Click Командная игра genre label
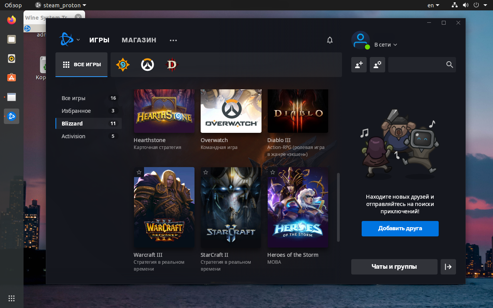The image size is (493, 308). tap(219, 147)
